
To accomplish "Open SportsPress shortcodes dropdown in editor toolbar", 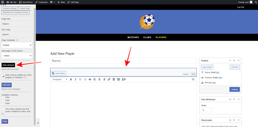I will click(124, 79).
